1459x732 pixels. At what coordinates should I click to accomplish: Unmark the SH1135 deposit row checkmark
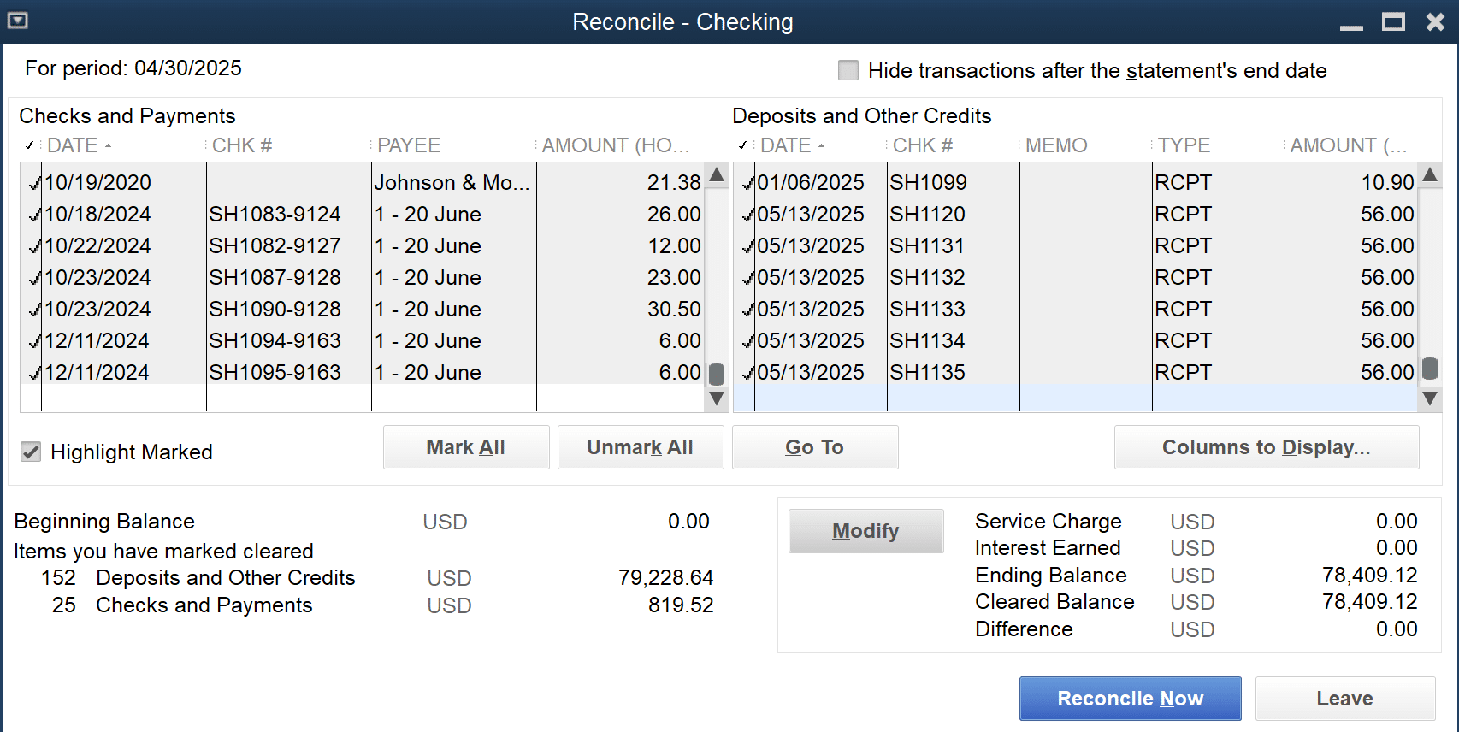pyautogui.click(x=747, y=373)
